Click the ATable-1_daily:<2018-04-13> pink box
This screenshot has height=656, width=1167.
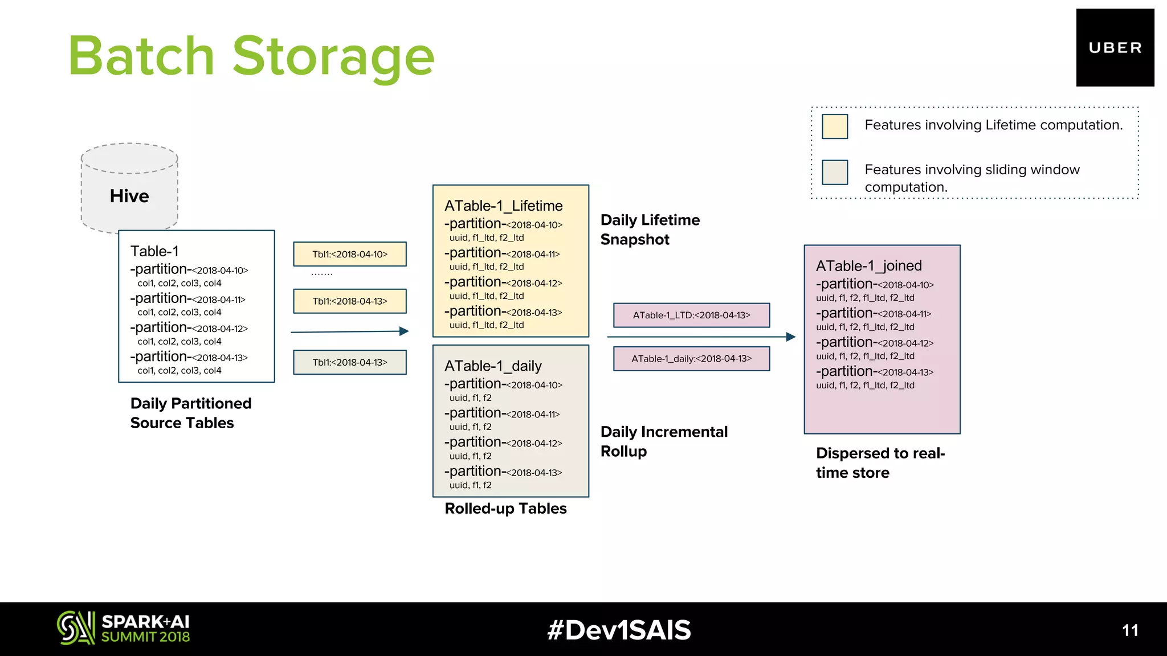tap(691, 359)
